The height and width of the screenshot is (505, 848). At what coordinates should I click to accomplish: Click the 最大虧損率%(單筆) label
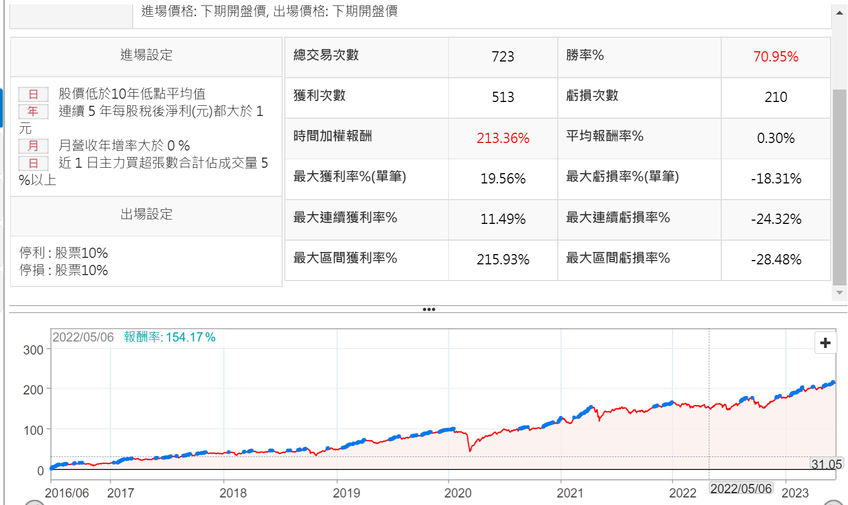pos(623,176)
